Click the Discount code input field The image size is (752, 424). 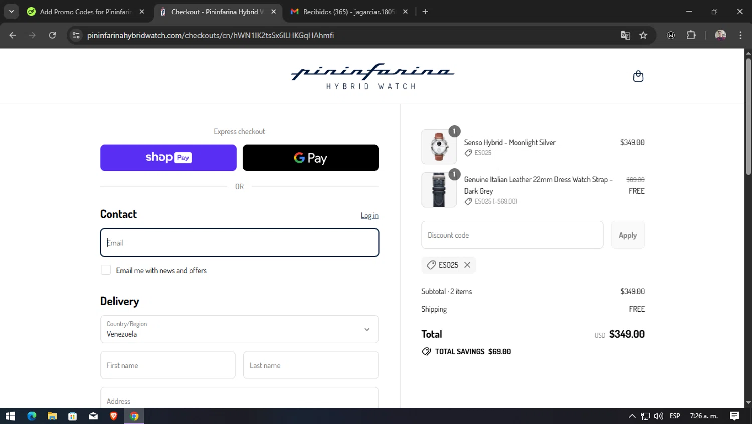512,235
